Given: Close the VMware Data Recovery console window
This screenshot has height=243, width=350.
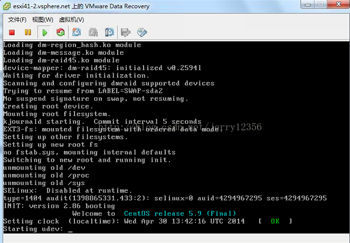Looking at the screenshot, I should 338,4.
